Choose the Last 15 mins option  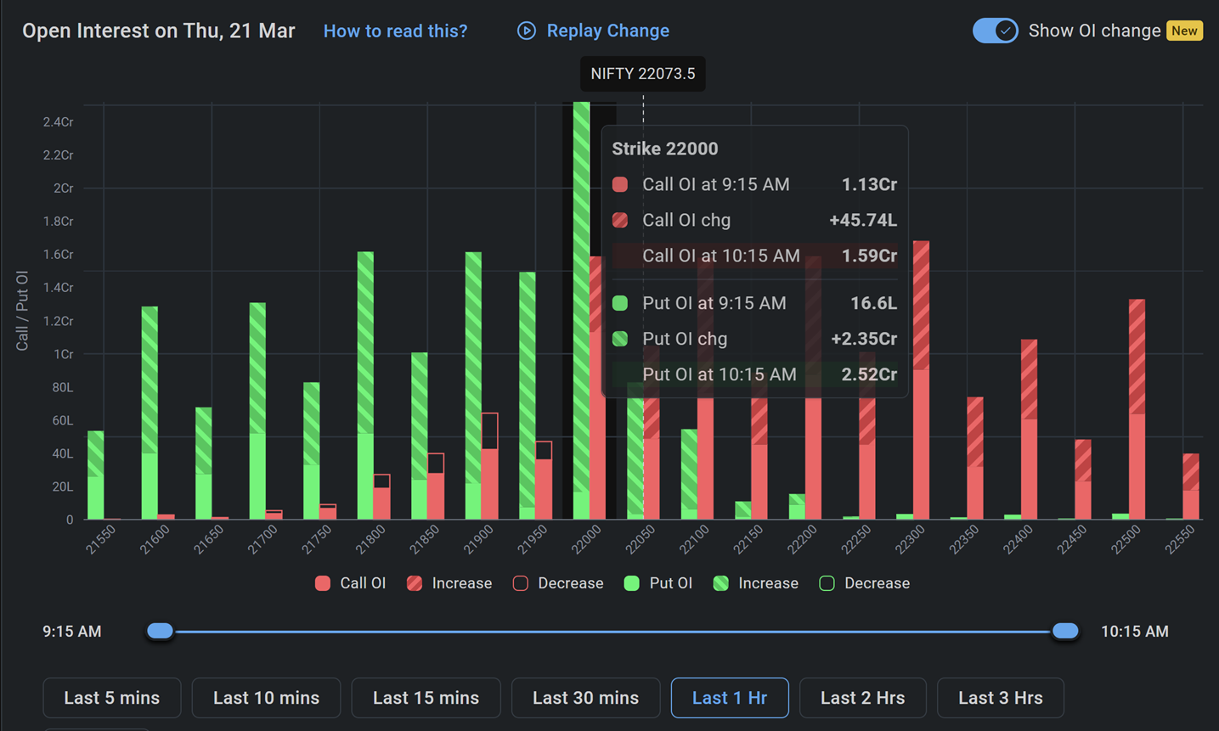point(426,698)
